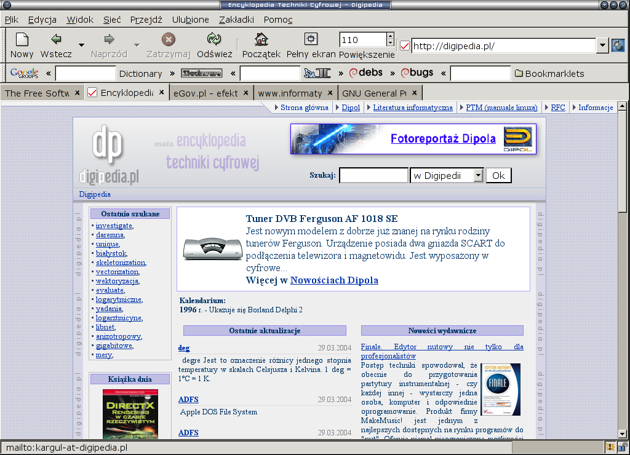Image resolution: width=630 pixels, height=455 pixels.
Task: Open Nowościach Dipola link
Action: [334, 280]
